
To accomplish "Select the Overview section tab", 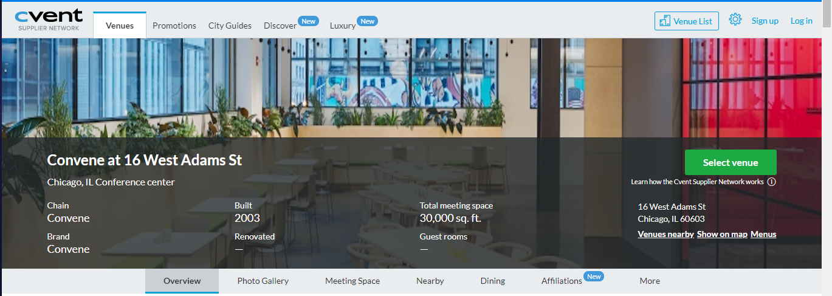I will click(182, 281).
